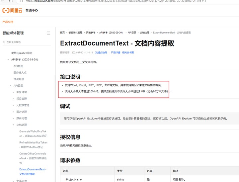Go to 文档处理 breadcrumb
Viewport: 239px width, 182px height.
click(144, 33)
